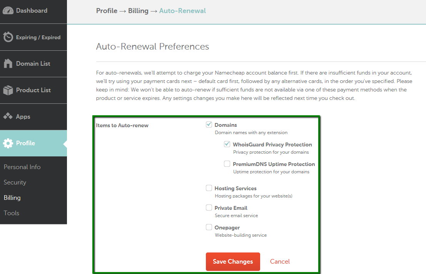
Task: Click the Save Changes button
Action: pyautogui.click(x=233, y=262)
